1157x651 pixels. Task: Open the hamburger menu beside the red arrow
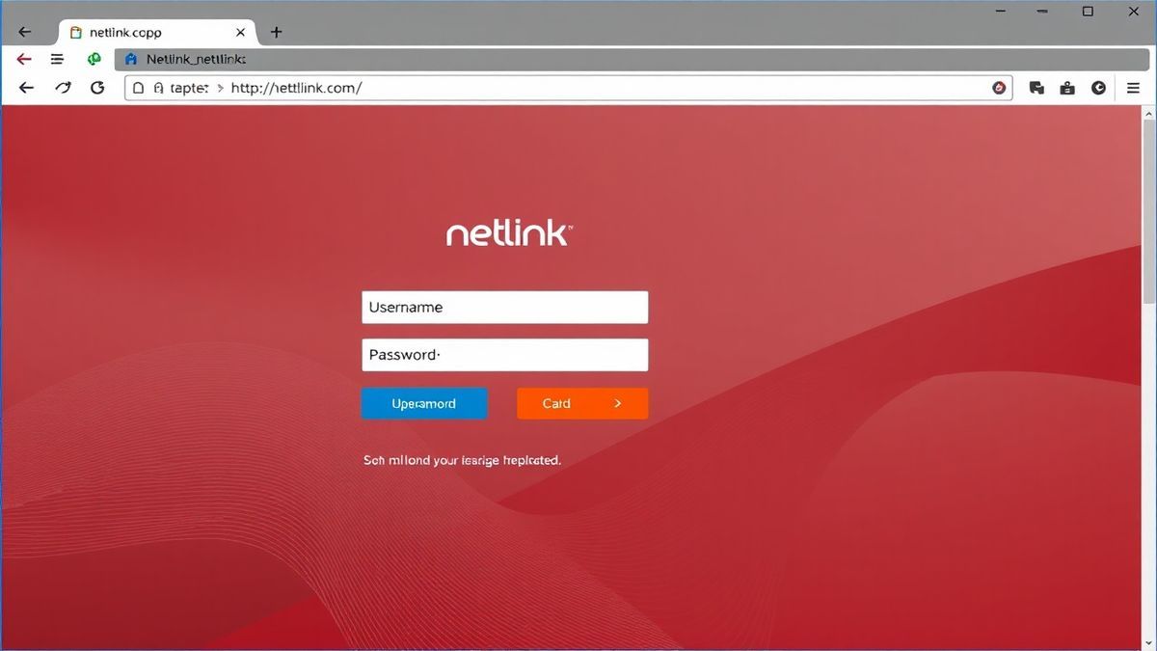click(57, 59)
